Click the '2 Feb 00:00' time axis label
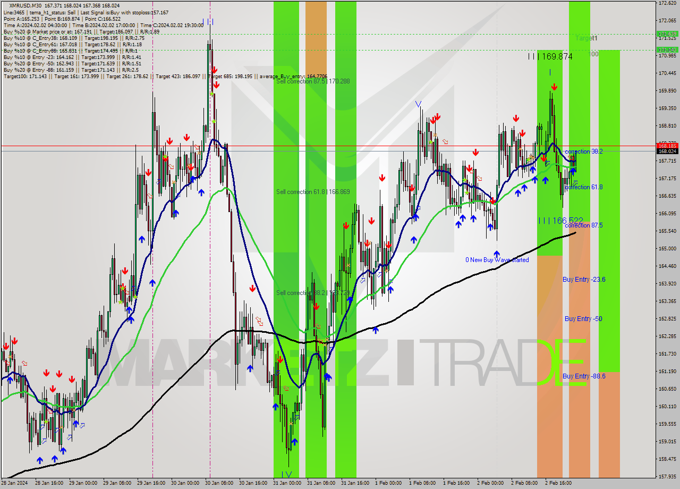 [x=490, y=483]
